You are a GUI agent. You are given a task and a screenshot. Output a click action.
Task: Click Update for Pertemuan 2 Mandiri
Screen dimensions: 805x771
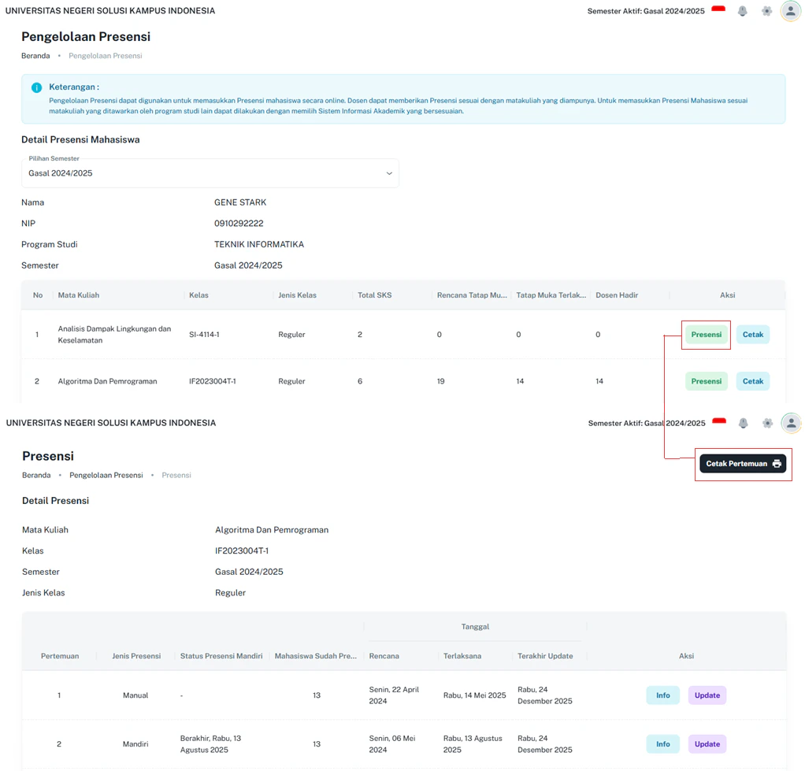tap(707, 744)
